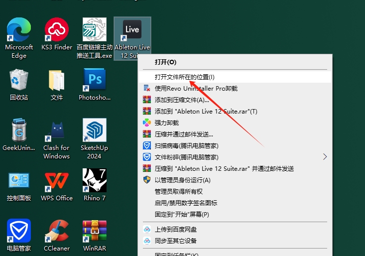Choose 添加到 "Ableton Live 12 Suite.rar"(T)
The image size is (365, 256).
point(235,111)
